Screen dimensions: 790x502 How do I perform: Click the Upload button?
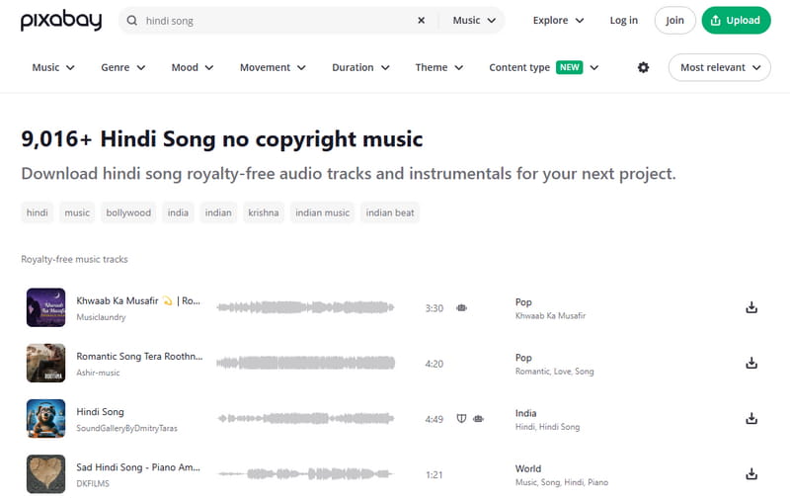[736, 20]
